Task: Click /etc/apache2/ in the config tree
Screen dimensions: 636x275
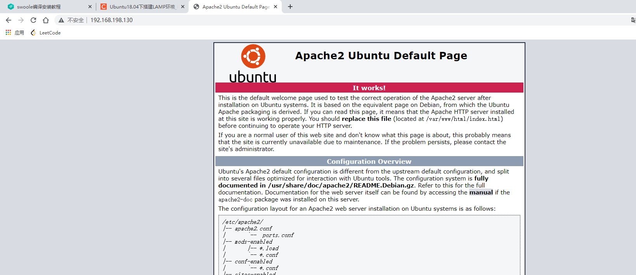Action: tap(243, 222)
